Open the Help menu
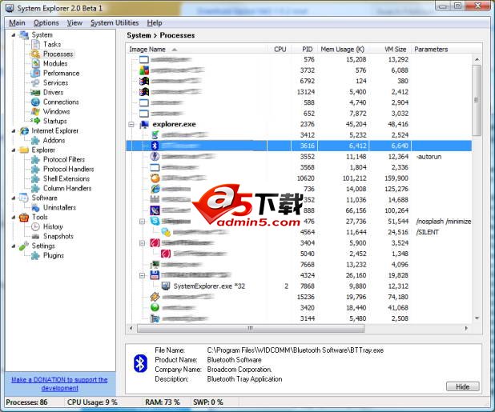This screenshot has height=412, width=495. pos(155,23)
